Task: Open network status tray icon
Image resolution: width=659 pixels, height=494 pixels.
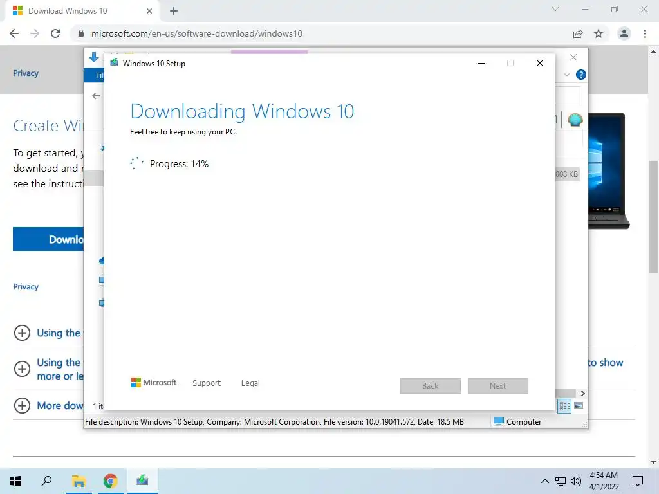Action: pos(561,481)
